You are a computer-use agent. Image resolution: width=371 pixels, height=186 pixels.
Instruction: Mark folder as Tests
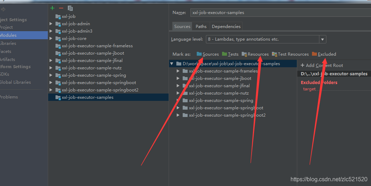pyautogui.click(x=230, y=54)
